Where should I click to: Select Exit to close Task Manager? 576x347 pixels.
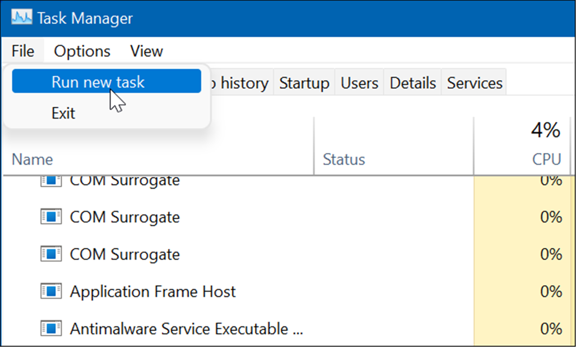point(63,113)
